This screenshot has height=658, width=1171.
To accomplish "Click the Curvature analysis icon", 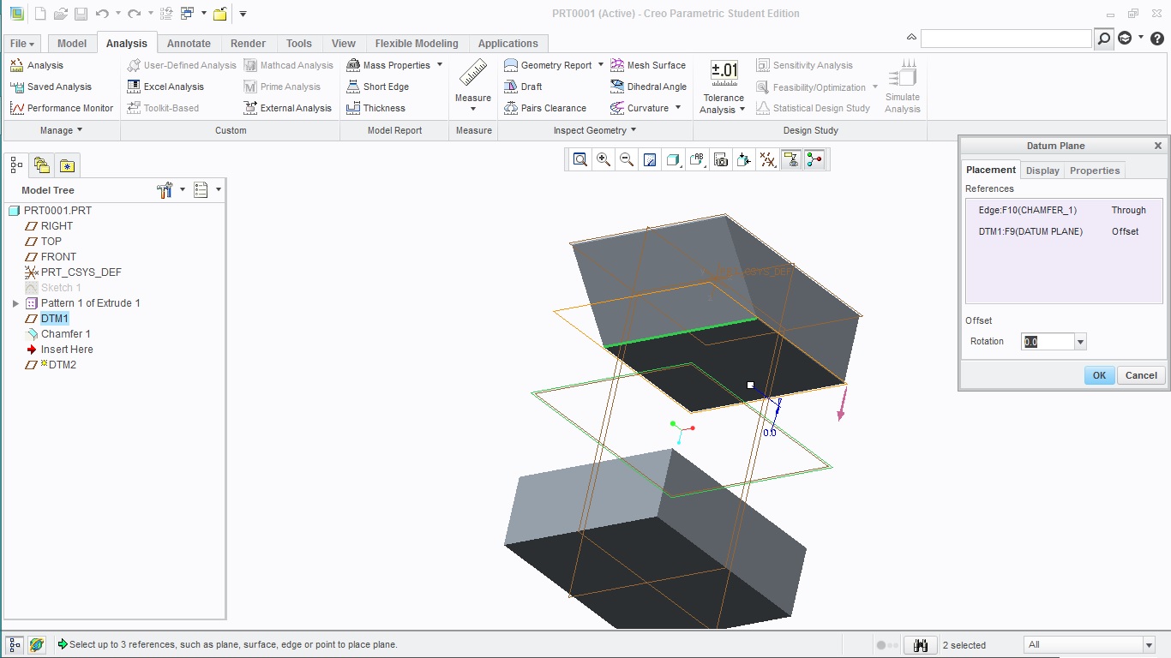I will click(x=617, y=108).
